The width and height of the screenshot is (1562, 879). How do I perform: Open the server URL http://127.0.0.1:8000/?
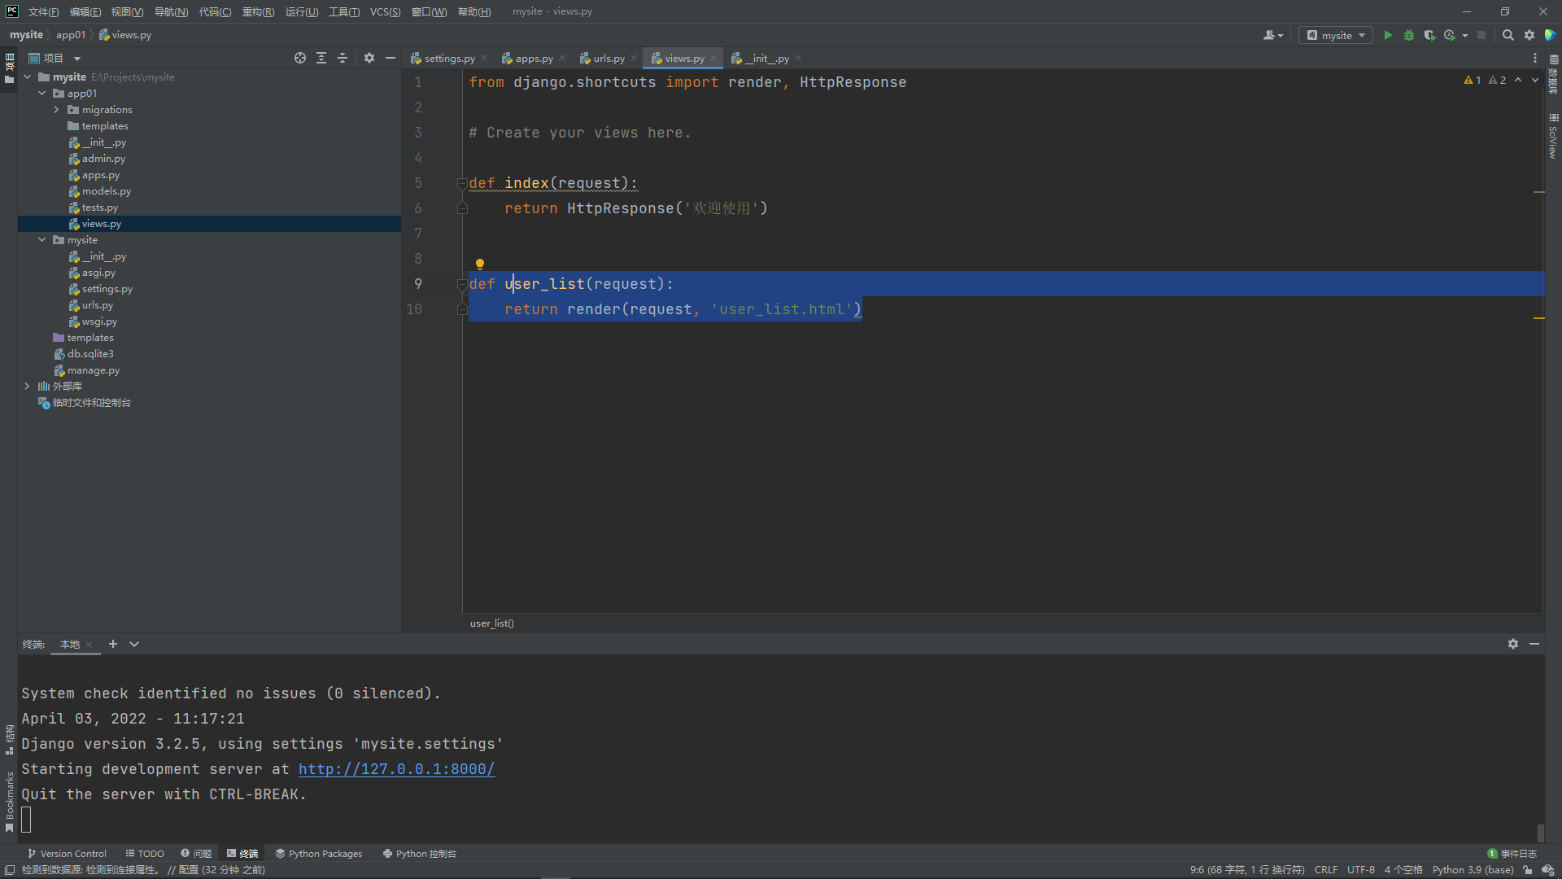[x=396, y=769]
